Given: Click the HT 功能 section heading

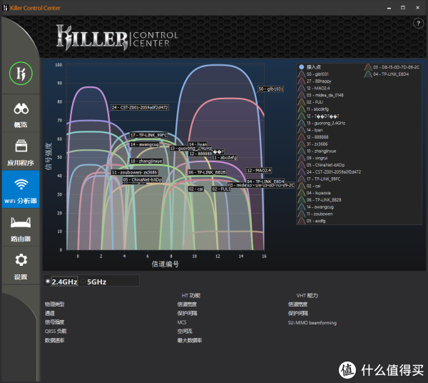Looking at the screenshot, I should pyautogui.click(x=191, y=295).
